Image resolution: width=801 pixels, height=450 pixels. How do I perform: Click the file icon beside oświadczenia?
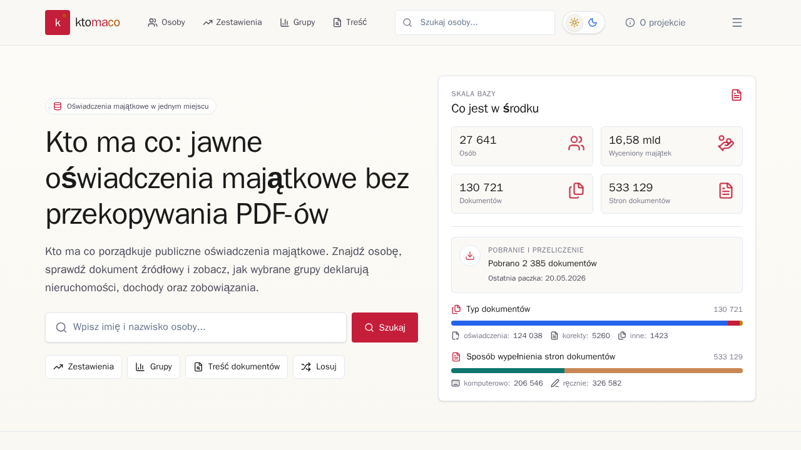[x=456, y=336]
